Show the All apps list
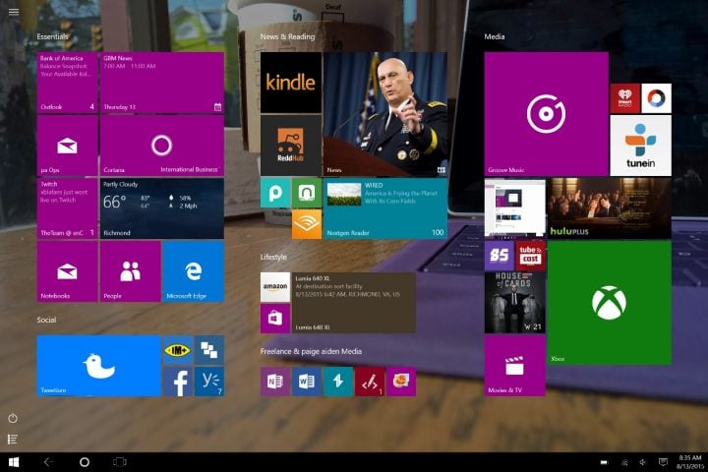708x472 pixels. (13, 439)
